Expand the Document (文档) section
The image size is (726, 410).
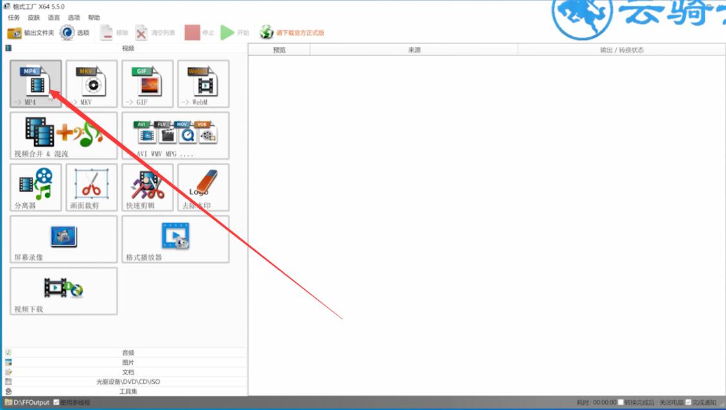point(125,372)
